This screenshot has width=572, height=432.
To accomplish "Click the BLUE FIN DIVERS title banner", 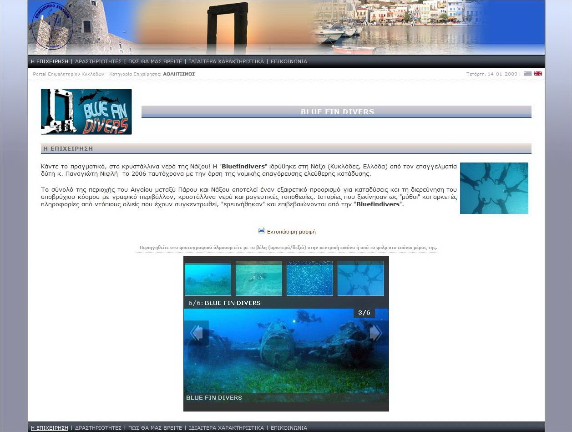I will 336,112.
